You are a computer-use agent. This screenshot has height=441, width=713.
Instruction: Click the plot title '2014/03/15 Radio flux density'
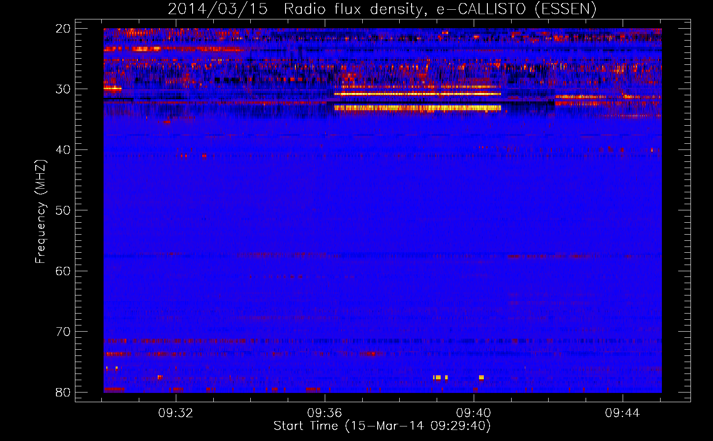382,9
